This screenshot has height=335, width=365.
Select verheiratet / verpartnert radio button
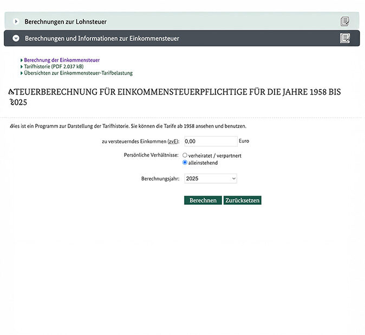[185, 155]
